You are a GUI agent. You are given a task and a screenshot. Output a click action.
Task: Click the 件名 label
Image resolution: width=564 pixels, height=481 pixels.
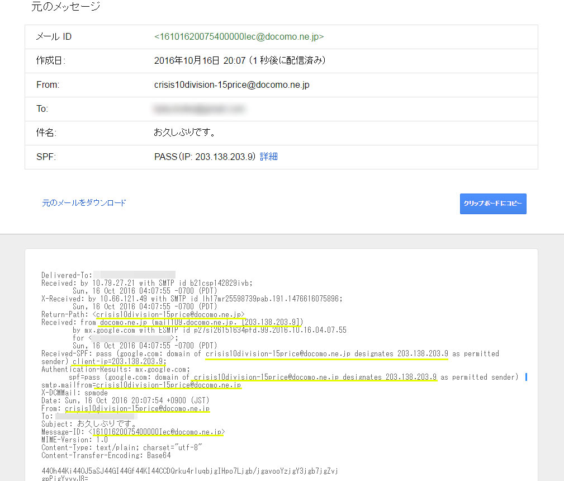(x=46, y=133)
